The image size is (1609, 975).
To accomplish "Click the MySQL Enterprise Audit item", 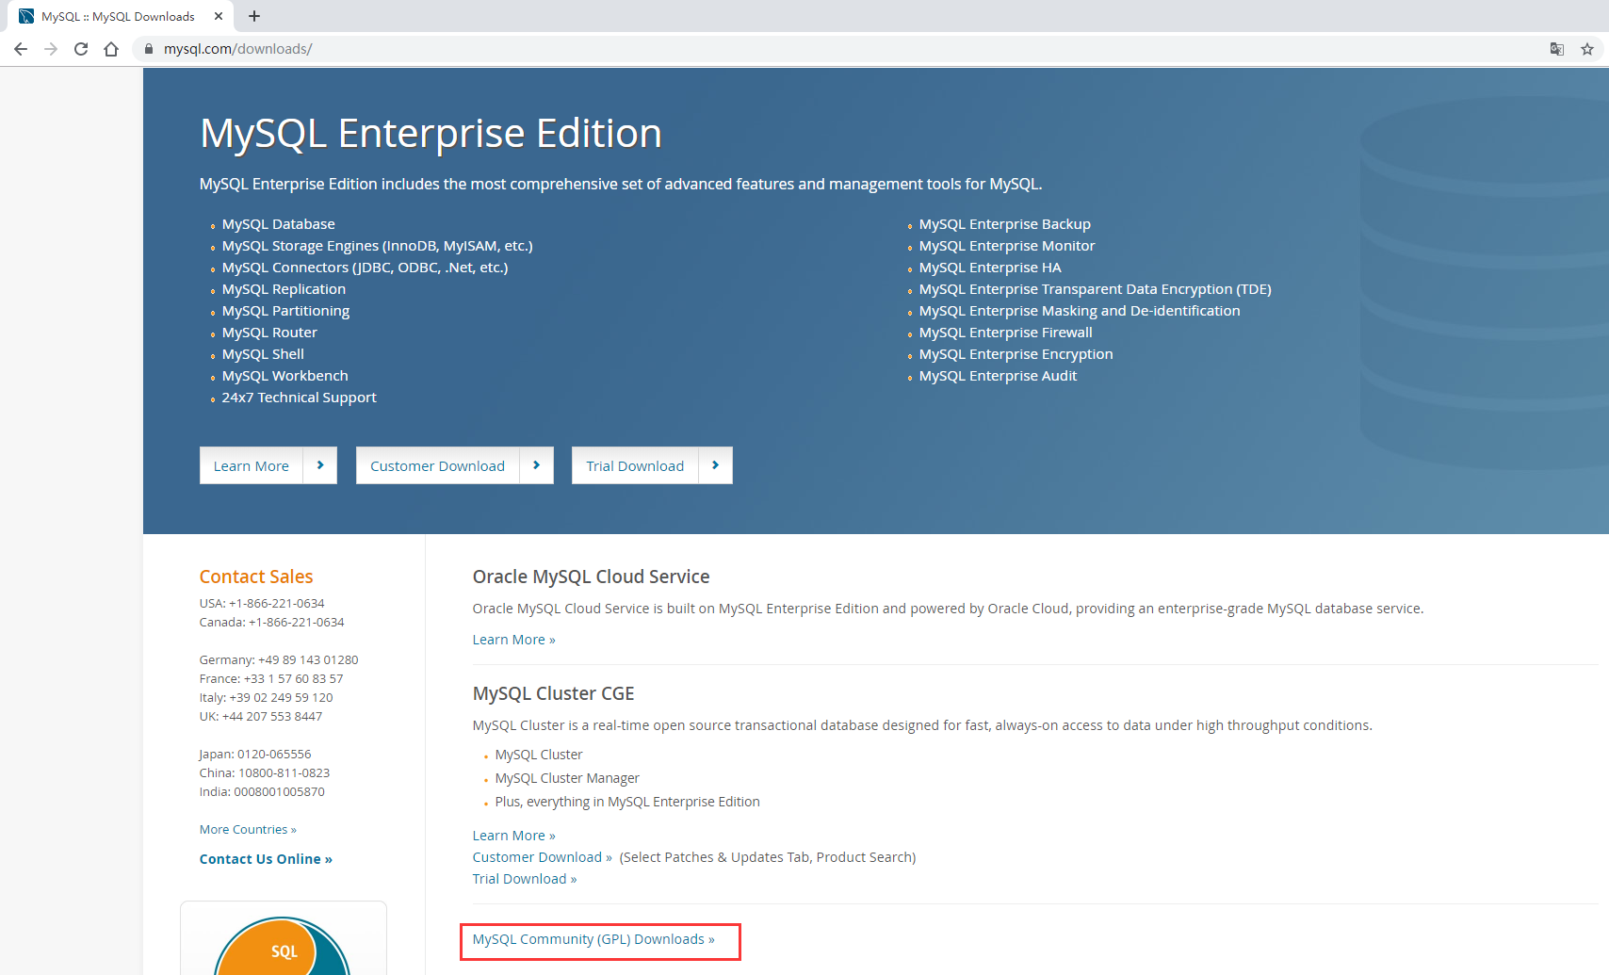I will tap(998, 376).
